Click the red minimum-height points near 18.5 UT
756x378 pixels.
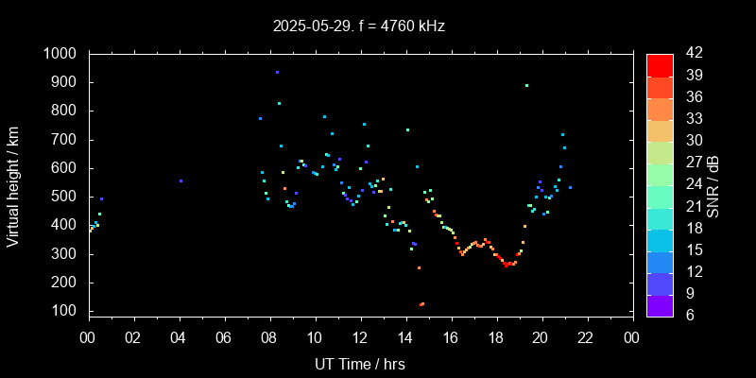pyautogui.click(x=507, y=265)
